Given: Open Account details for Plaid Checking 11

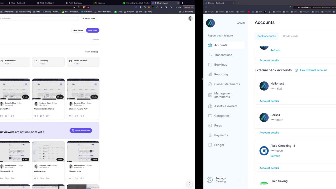Looking at the screenshot, I should click(x=269, y=168).
